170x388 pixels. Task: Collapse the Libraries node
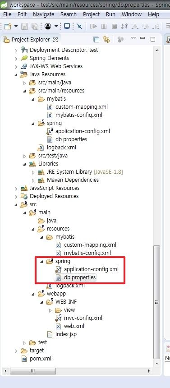24,164
